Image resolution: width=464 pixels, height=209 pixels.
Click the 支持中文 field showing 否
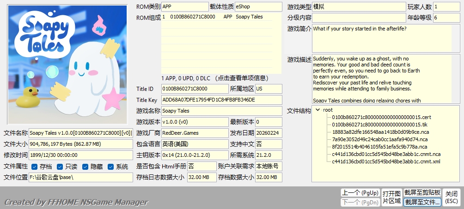tap(269, 144)
